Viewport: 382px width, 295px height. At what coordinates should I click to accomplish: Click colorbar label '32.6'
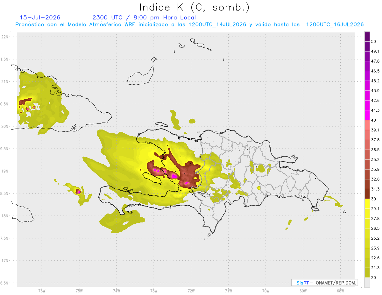click(375, 179)
